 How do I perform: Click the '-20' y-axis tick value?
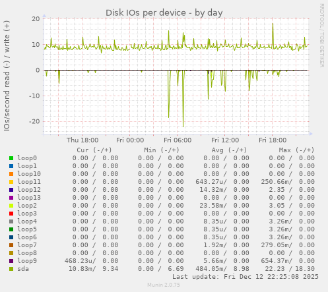point(35,121)
